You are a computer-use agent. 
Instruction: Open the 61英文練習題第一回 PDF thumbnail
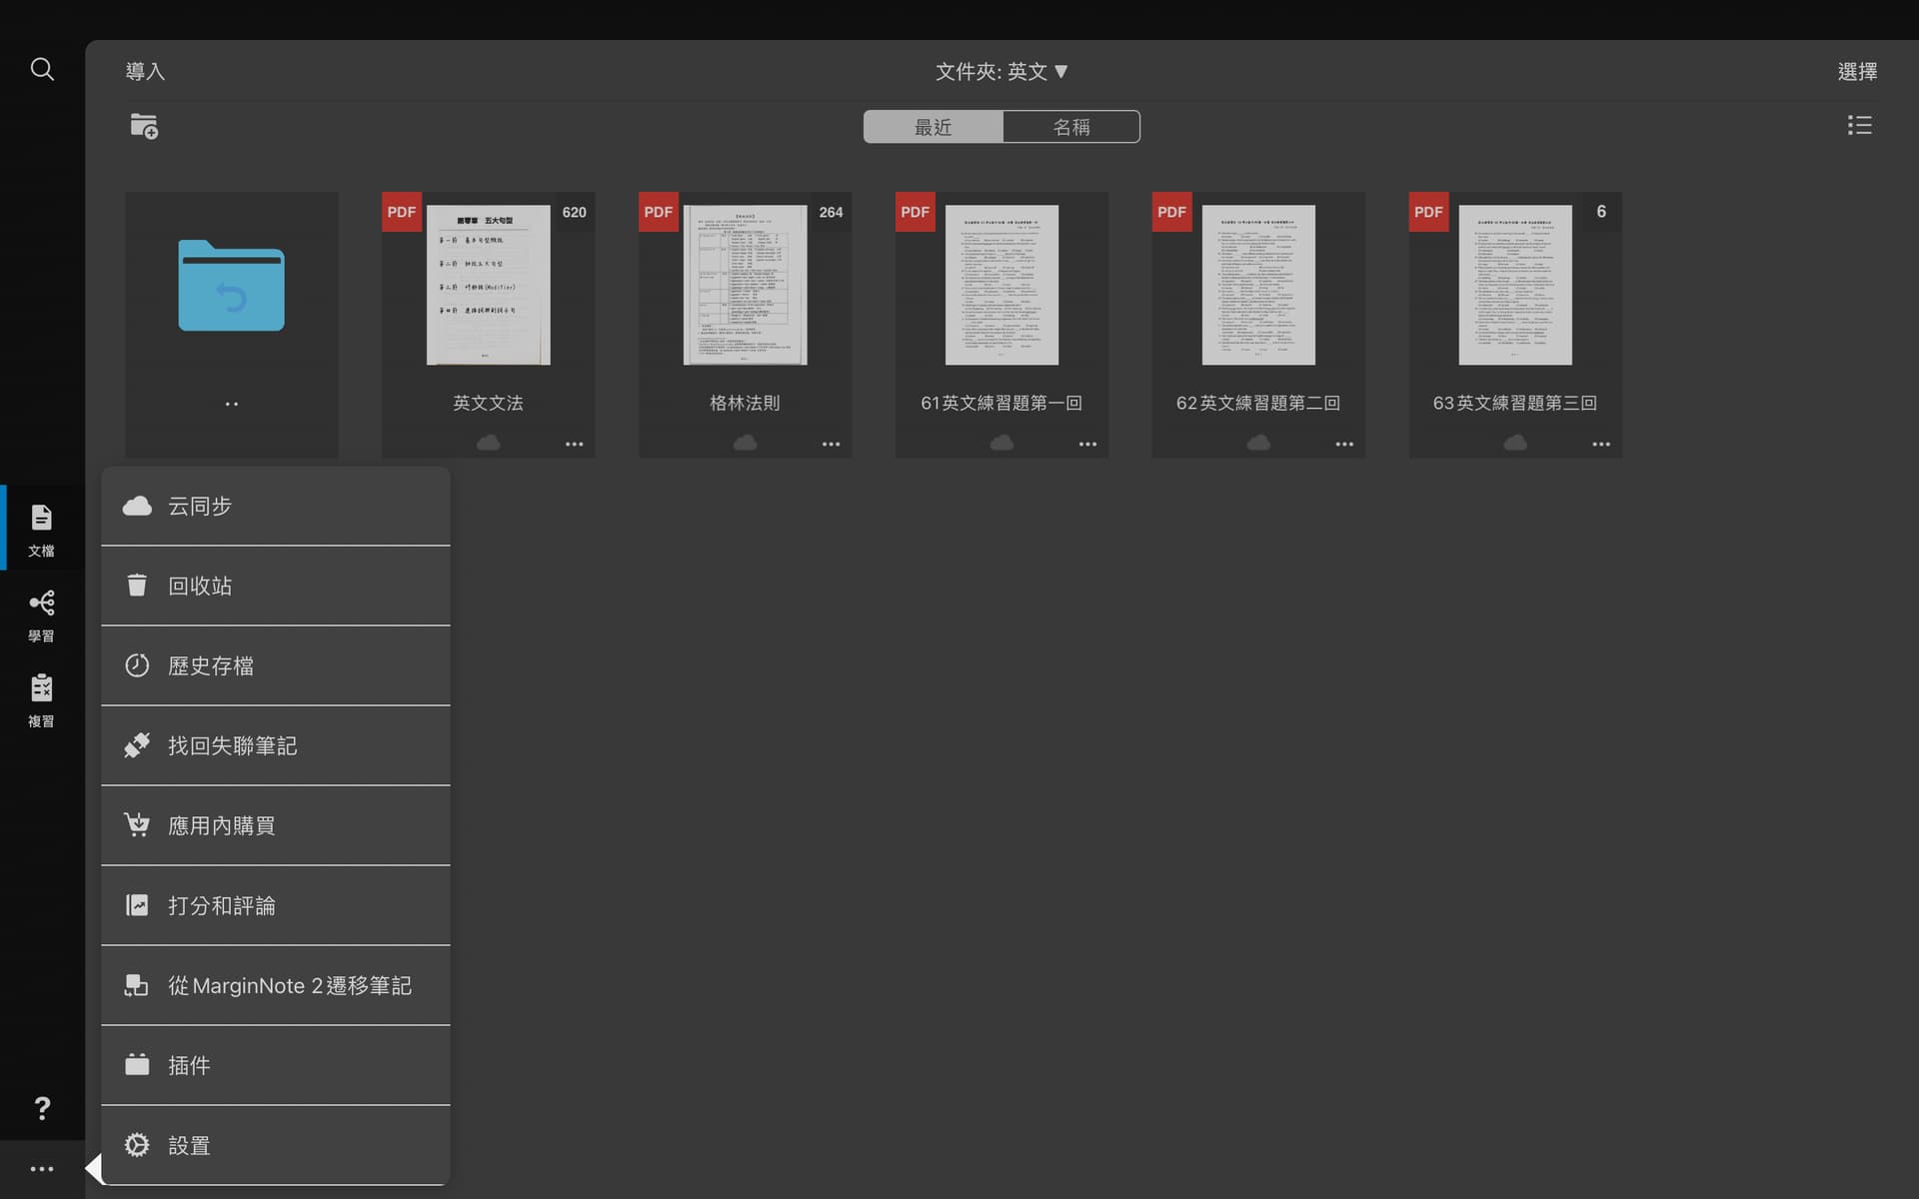pos(1001,285)
